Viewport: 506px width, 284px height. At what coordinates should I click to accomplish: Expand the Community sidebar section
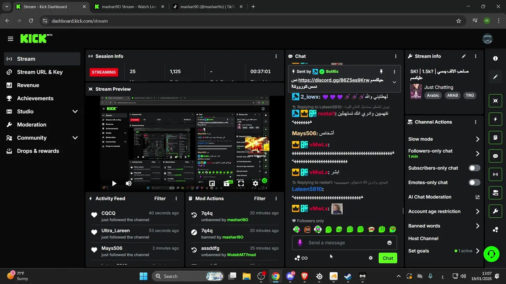[75, 138]
